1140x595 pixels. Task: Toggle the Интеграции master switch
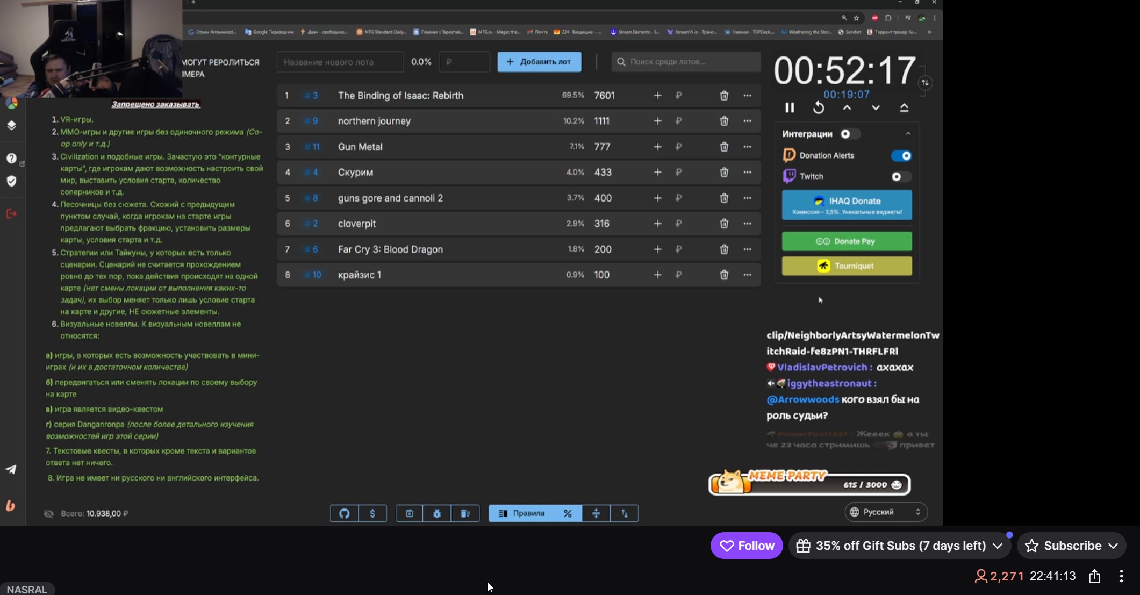(x=850, y=134)
